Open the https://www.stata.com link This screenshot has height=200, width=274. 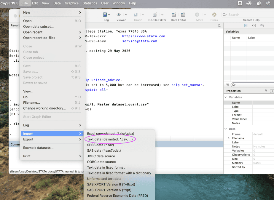(144, 36)
